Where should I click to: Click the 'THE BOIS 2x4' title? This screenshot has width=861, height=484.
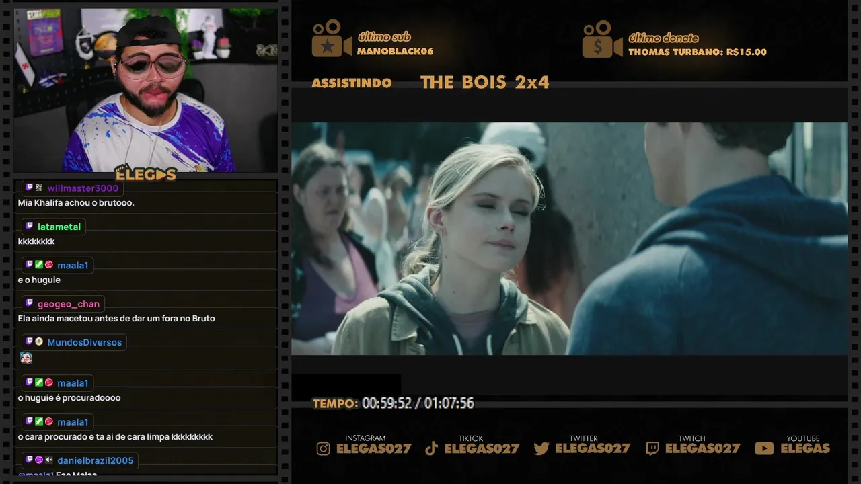(485, 83)
